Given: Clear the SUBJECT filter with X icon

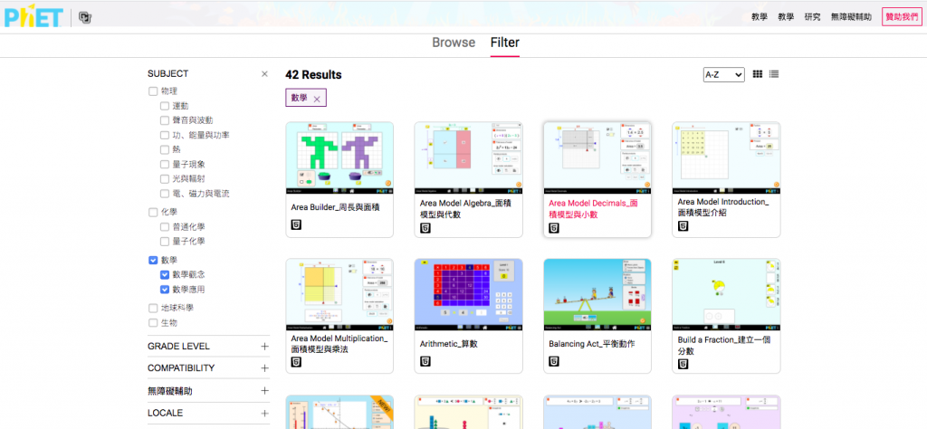Looking at the screenshot, I should click(x=264, y=74).
